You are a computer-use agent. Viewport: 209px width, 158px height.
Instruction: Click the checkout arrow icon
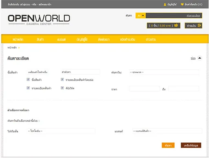[x=199, y=25]
